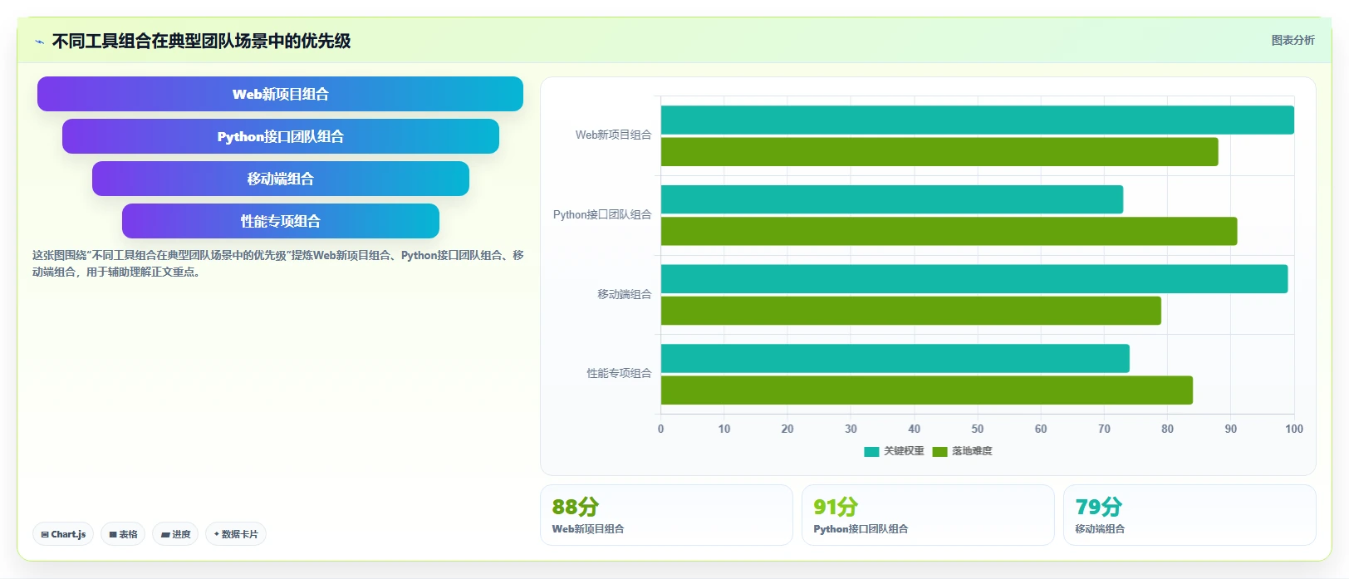The width and height of the screenshot is (1349, 579).
Task: Click the green 落地难度 legend color swatch
Action: tap(939, 452)
